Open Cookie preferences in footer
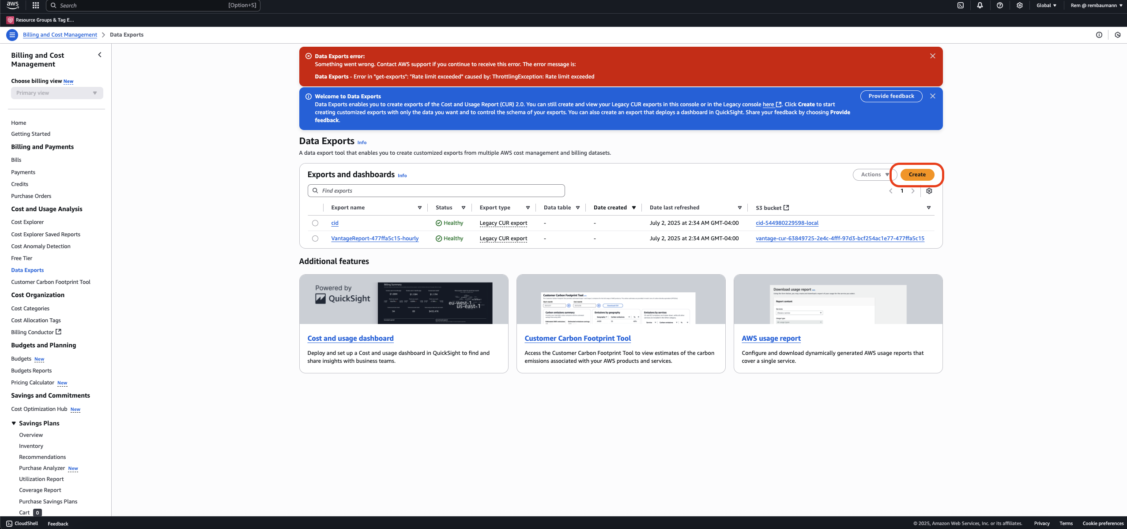 pyautogui.click(x=1103, y=524)
